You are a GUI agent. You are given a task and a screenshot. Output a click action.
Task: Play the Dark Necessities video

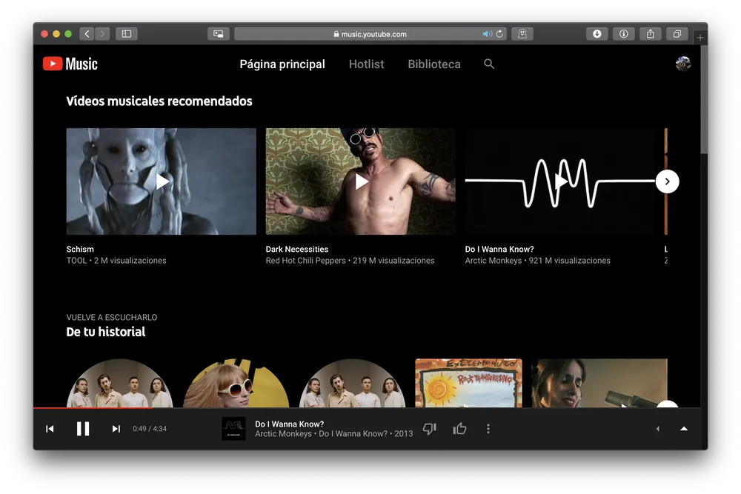(361, 181)
